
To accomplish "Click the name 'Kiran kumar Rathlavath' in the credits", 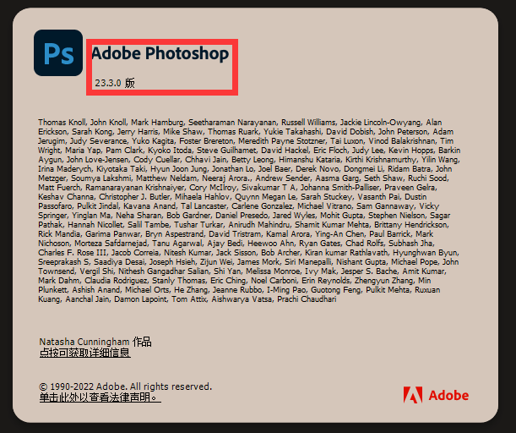I will point(346,253).
